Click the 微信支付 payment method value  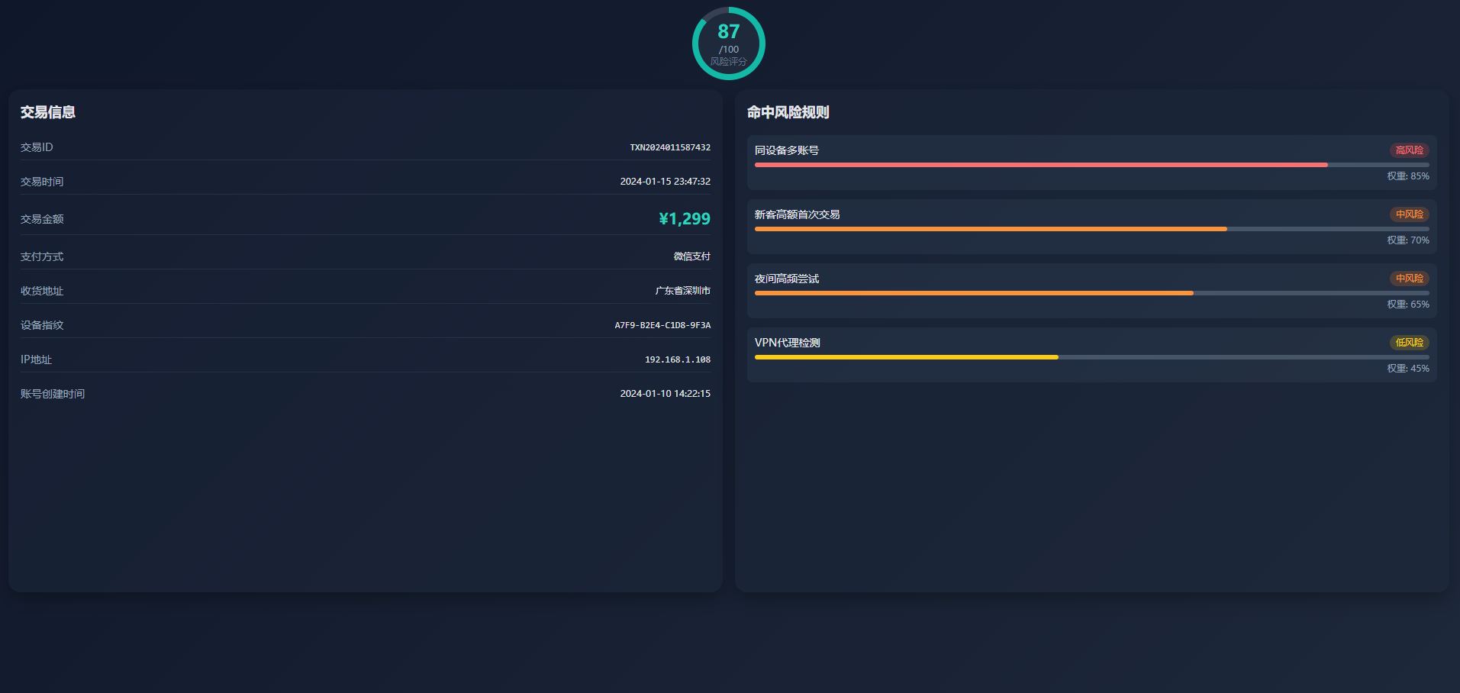[691, 256]
